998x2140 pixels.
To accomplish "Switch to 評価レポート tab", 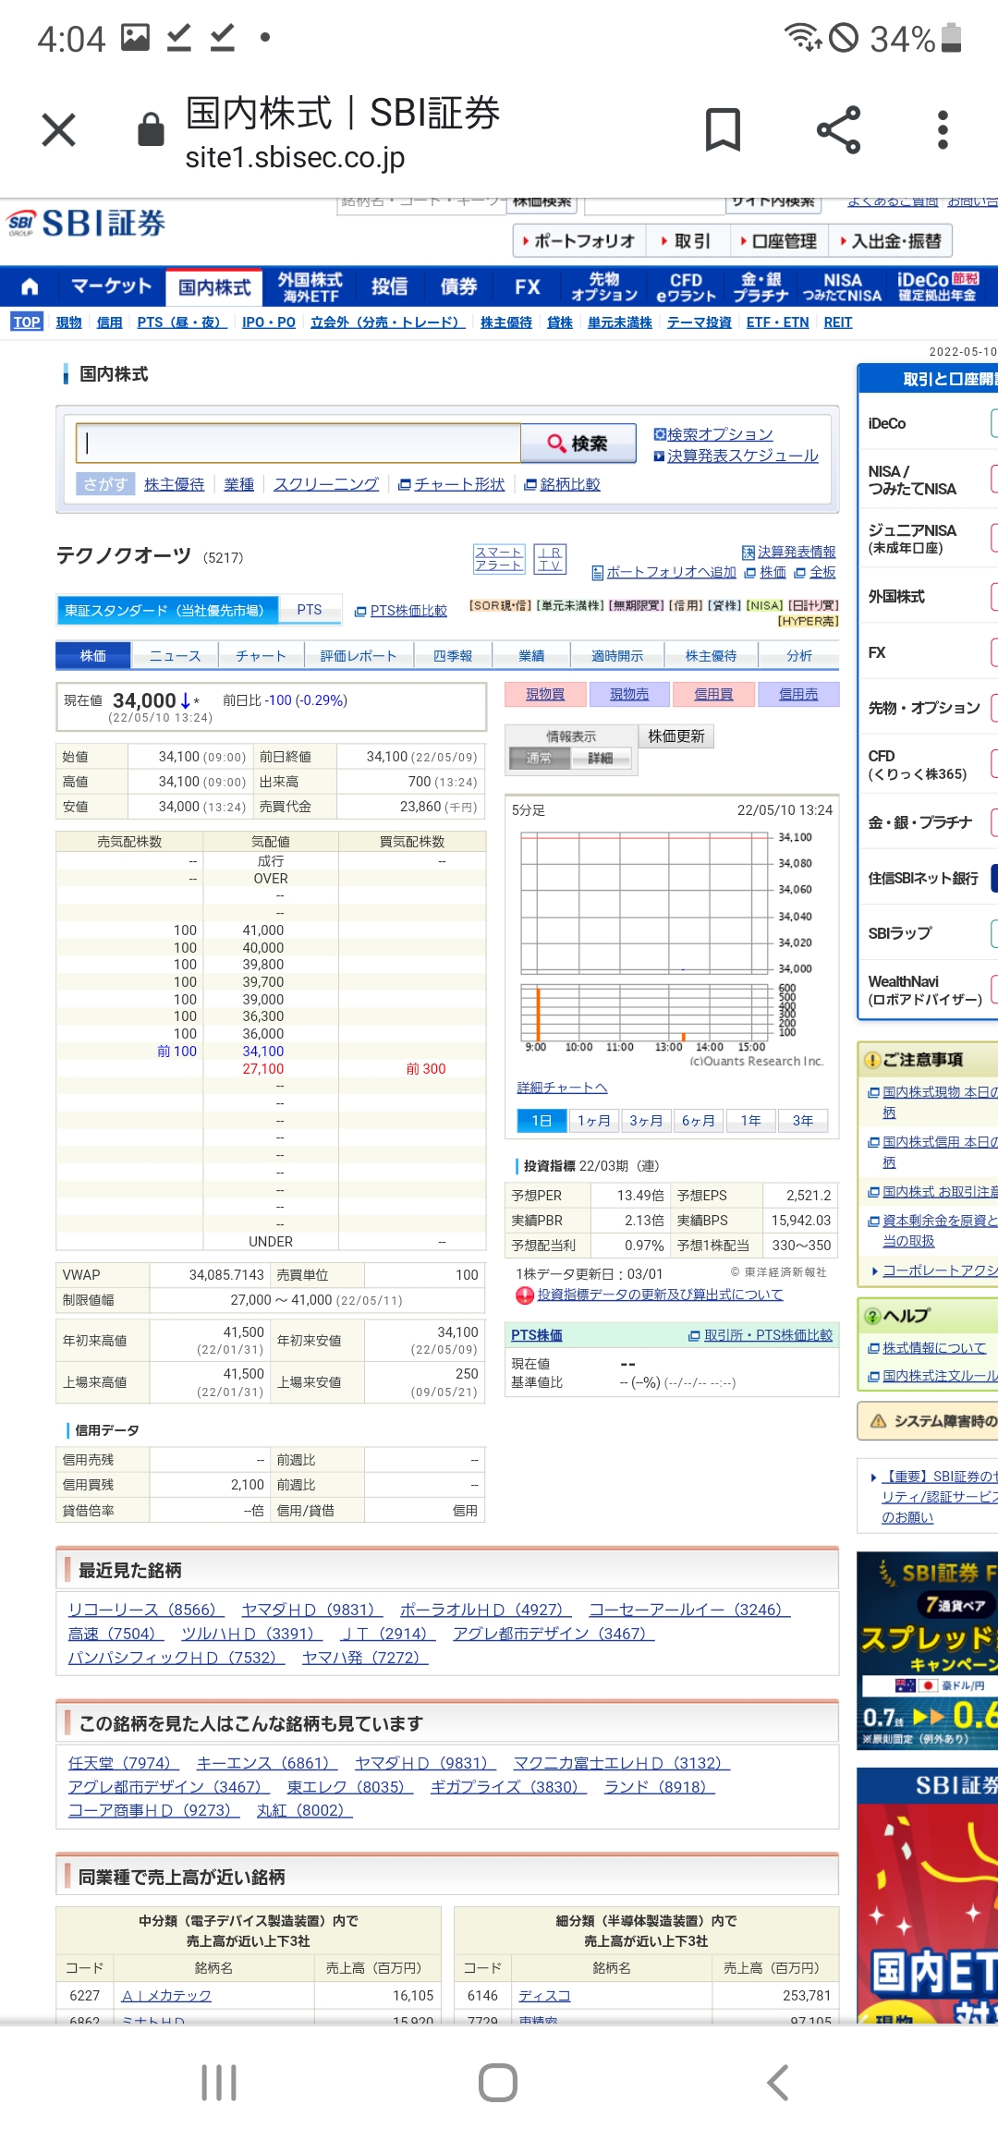I will tap(359, 656).
